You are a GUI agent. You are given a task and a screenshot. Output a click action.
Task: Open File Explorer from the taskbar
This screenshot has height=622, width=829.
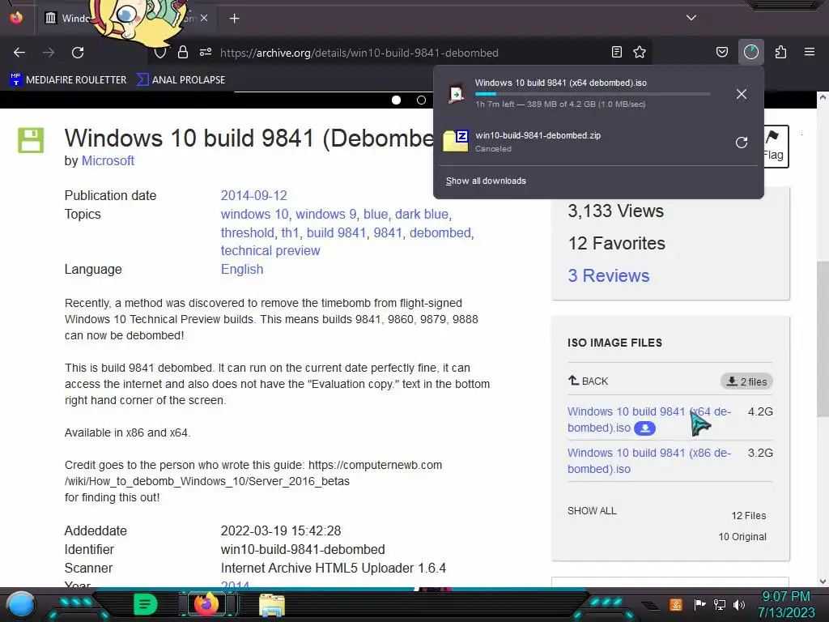tap(272, 604)
